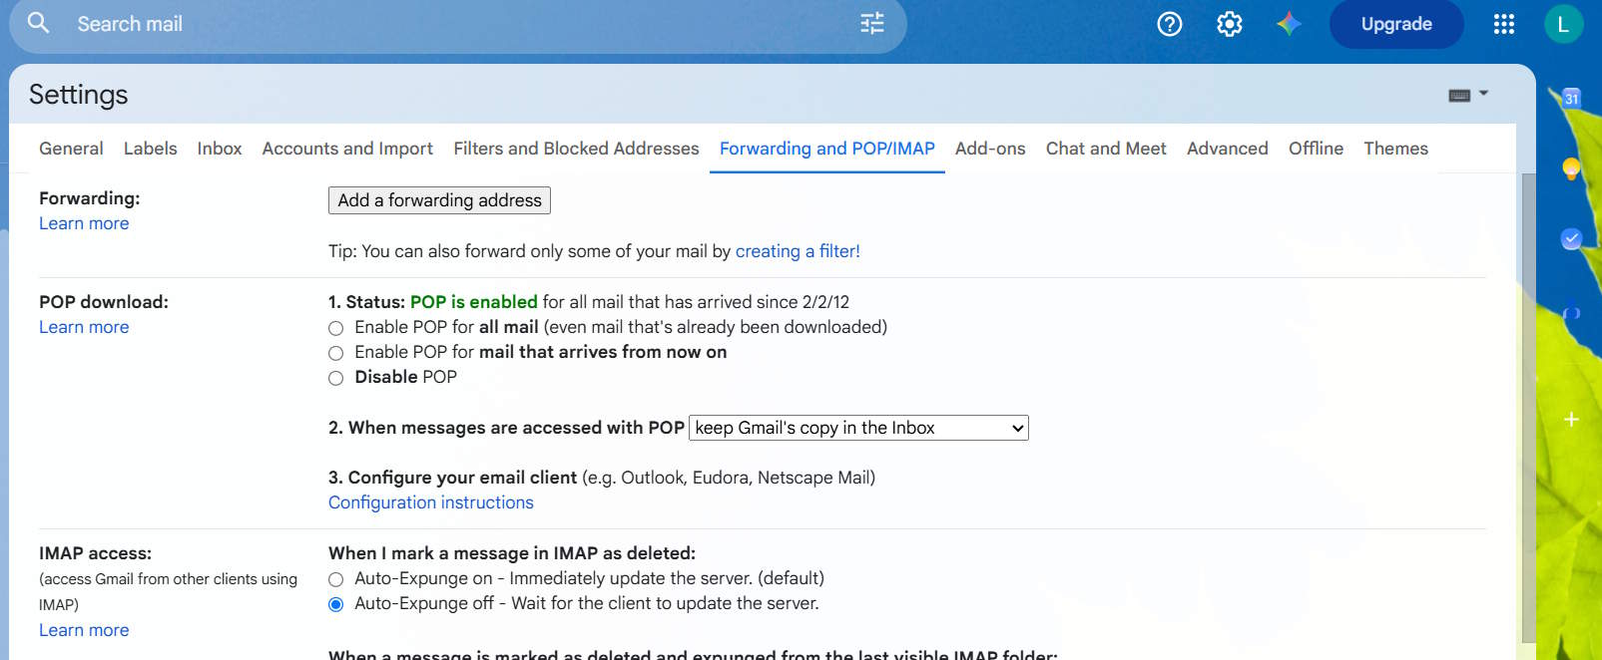Image resolution: width=1602 pixels, height=660 pixels.
Task: Switch to the Inbox tab
Action: (220, 149)
